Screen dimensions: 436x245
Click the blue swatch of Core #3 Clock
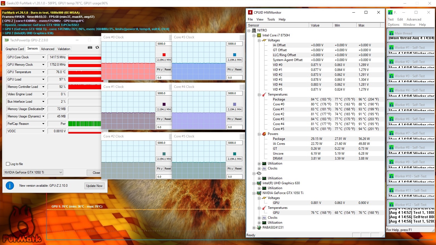[x=234, y=55]
